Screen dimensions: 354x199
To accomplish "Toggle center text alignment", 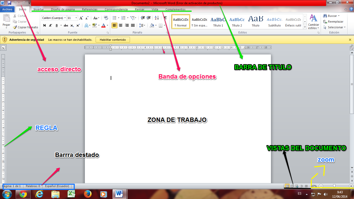I will (120, 25).
